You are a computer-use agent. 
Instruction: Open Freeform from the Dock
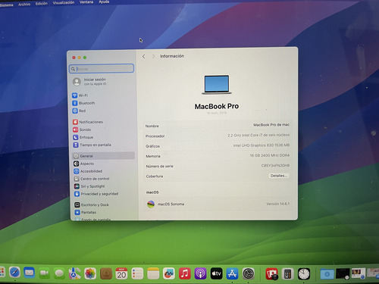pyautogui.click(x=169, y=273)
